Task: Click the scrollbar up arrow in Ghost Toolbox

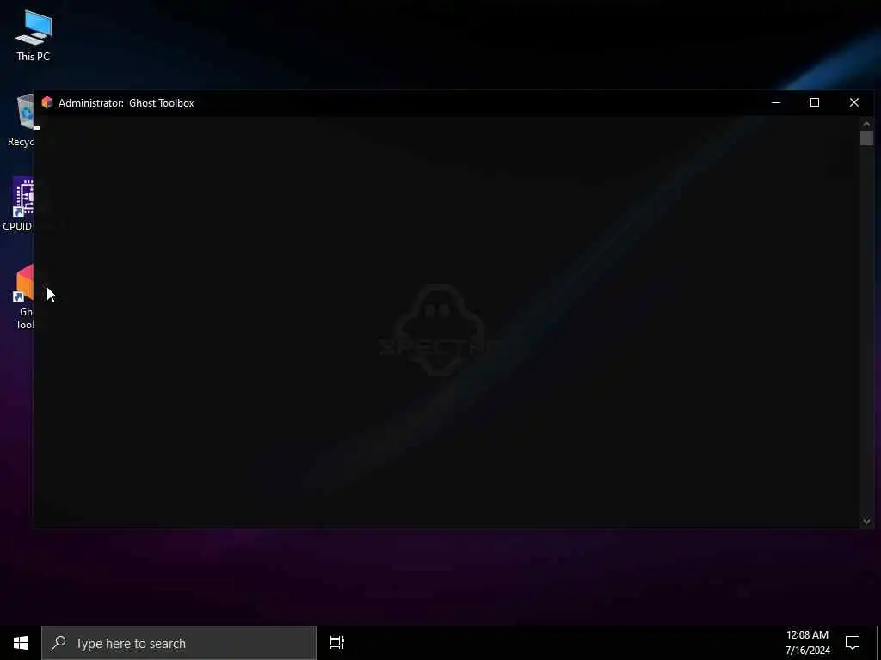Action: click(866, 124)
